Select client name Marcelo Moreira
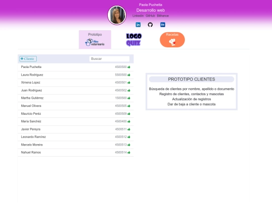272x204 pixels. 32,145
